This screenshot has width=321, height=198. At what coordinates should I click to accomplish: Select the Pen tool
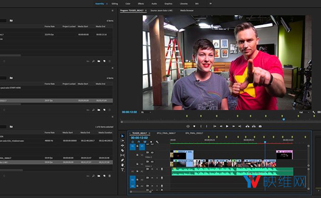[122, 160]
